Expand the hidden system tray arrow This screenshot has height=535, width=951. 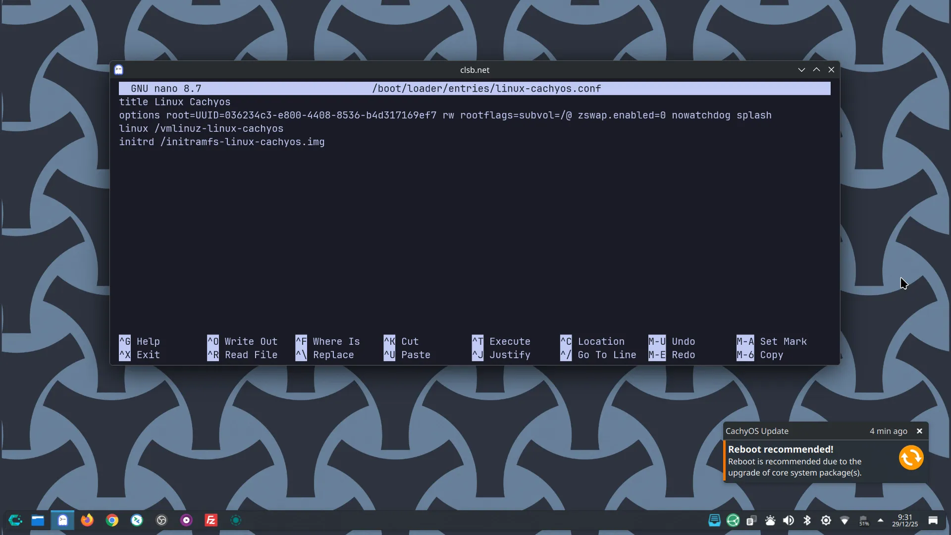[880, 520]
